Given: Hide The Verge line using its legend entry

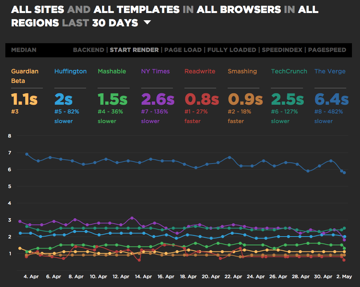Looking at the screenshot, I should pos(329,71).
